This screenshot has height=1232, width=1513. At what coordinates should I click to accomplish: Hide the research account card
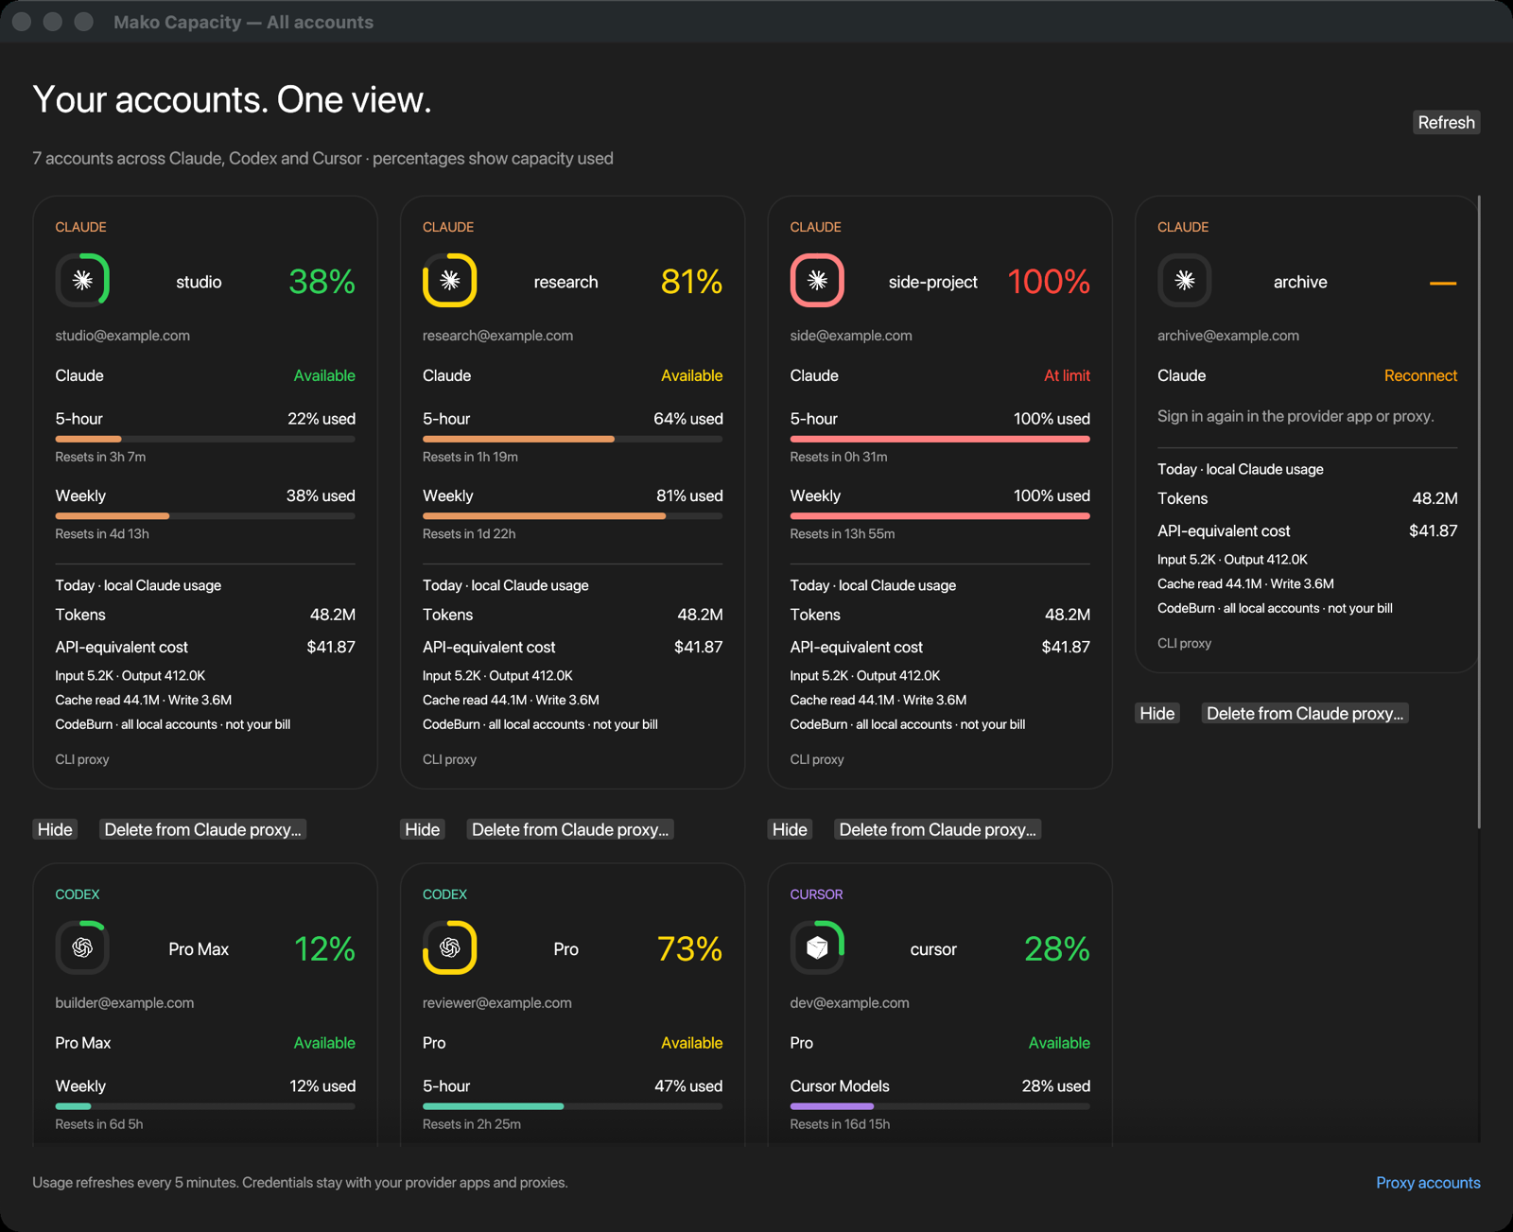pyautogui.click(x=423, y=829)
